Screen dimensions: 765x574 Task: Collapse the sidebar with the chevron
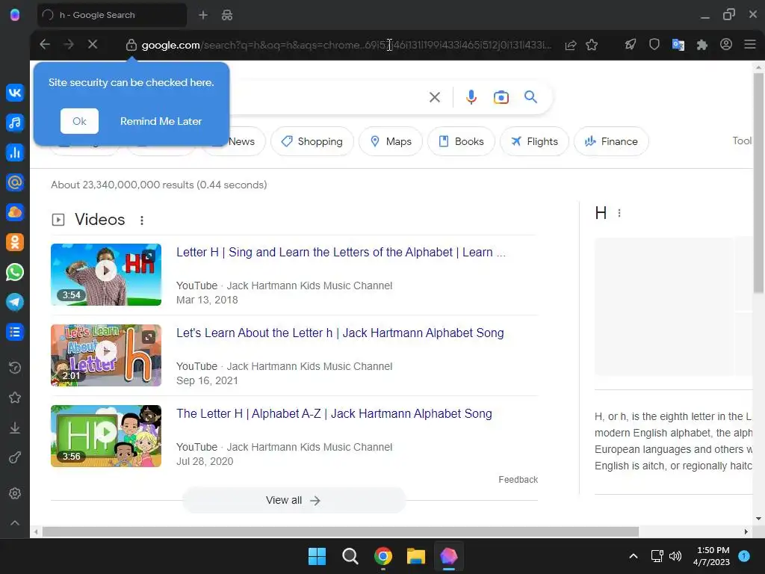coord(15,522)
